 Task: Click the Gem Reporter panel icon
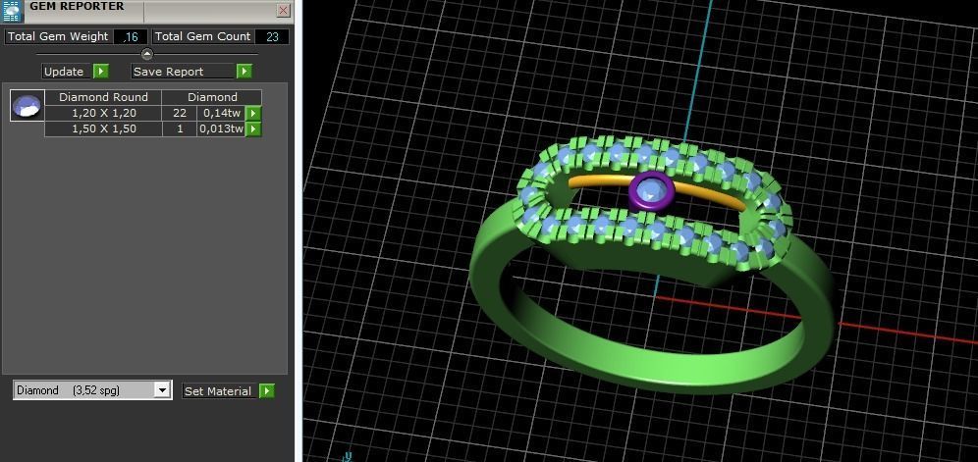[x=13, y=12]
